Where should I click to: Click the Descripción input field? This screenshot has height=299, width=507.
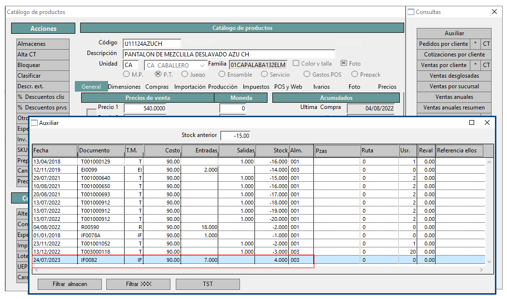[x=229, y=54]
